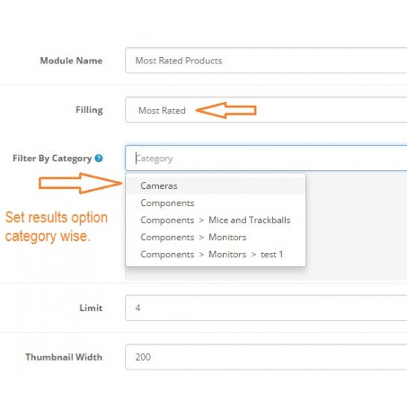Click the Limit field containing 4
This screenshot has height=407, width=407.
(266, 308)
